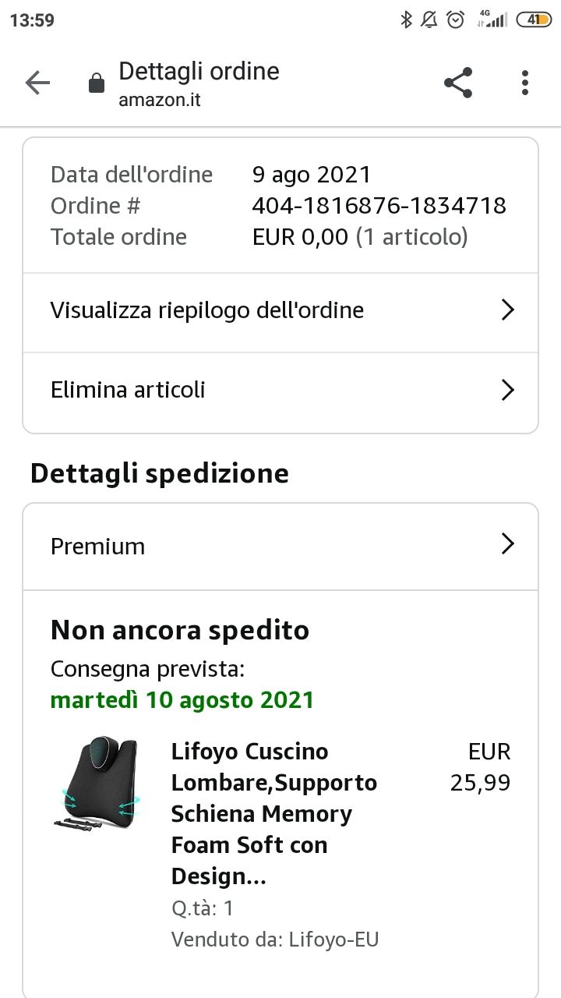Expand the Elimina articoli chevron

[x=508, y=390]
